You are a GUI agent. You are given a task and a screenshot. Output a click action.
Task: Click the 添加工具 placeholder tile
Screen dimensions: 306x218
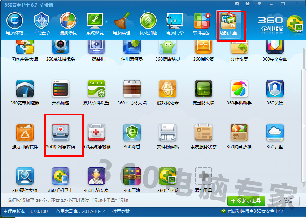tap(204, 176)
